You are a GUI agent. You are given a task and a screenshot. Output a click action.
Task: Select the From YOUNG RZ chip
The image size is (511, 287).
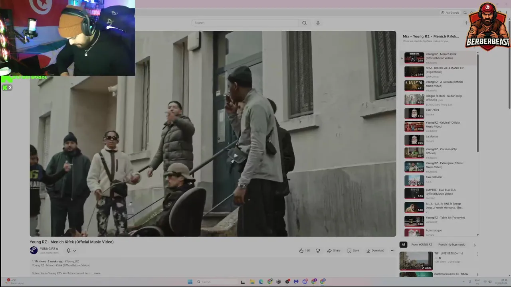pyautogui.click(x=422, y=245)
